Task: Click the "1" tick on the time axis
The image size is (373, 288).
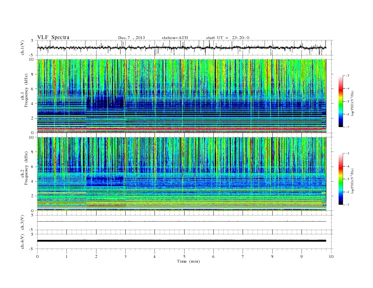Action: [66, 256]
